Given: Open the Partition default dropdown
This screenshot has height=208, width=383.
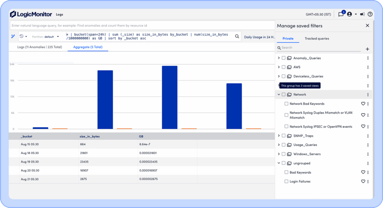Looking at the screenshot, I should click(46, 37).
